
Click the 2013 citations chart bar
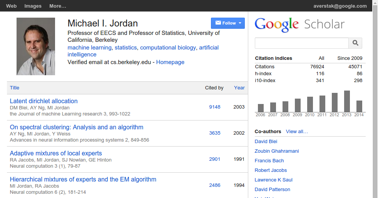[347, 101]
